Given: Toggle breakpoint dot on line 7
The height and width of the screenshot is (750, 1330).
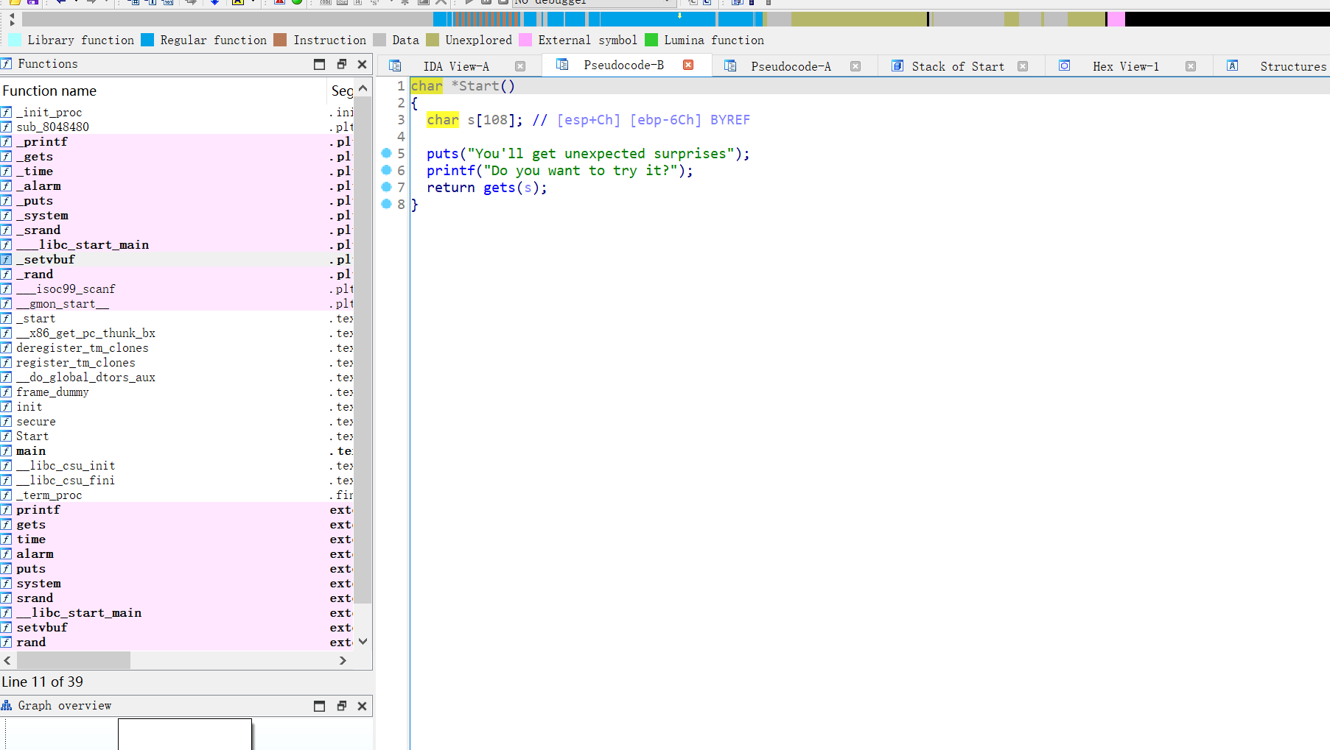Looking at the screenshot, I should tap(386, 187).
